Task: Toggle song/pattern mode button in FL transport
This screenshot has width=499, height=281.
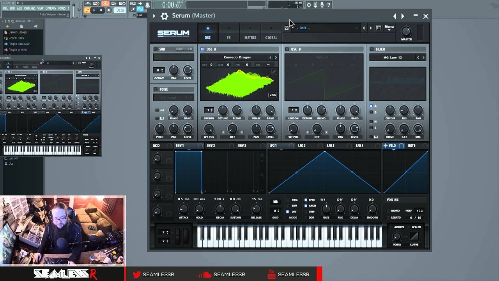Action: pyautogui.click(x=87, y=11)
